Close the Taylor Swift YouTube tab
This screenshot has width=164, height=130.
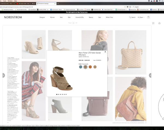coord(34,4)
